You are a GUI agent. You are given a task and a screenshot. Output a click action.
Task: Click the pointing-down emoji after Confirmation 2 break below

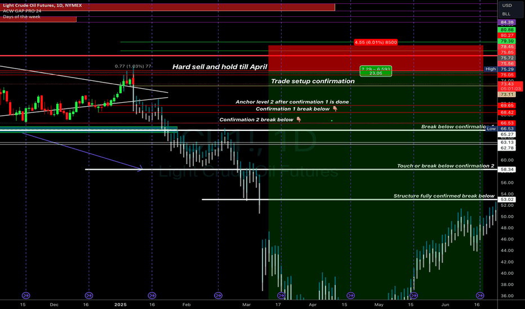(299, 120)
